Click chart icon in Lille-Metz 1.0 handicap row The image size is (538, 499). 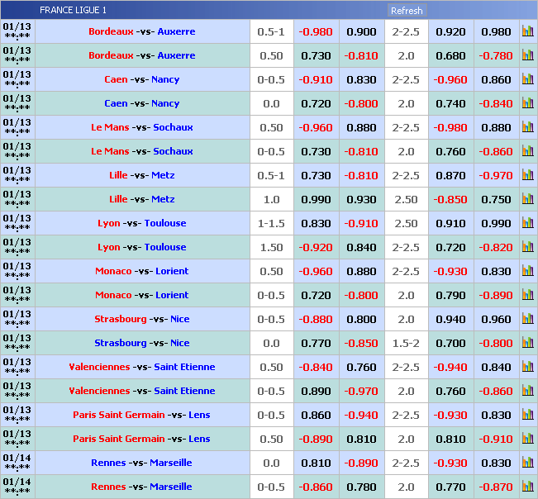(x=527, y=199)
